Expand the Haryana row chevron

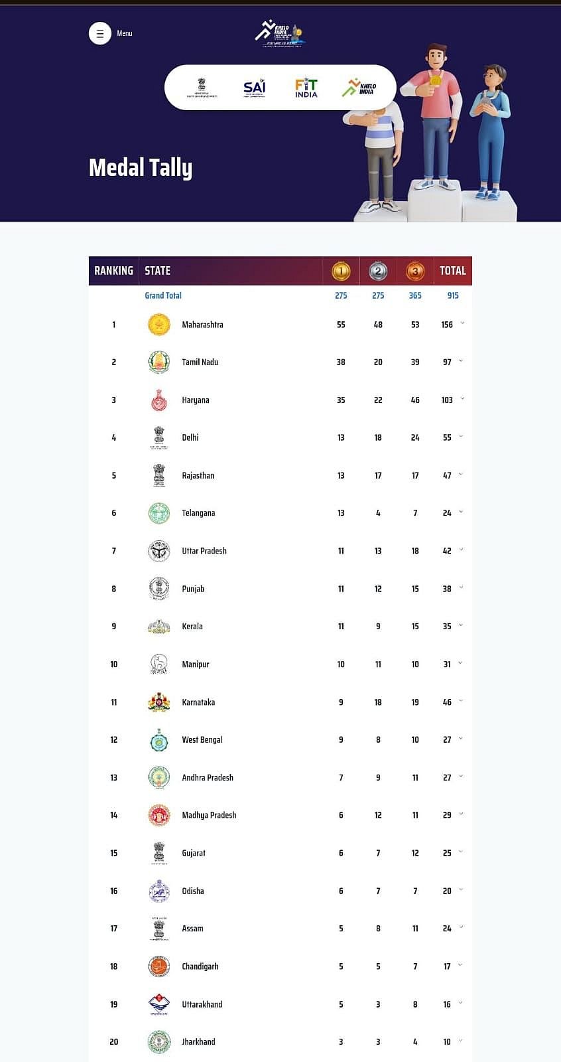pyautogui.click(x=462, y=399)
